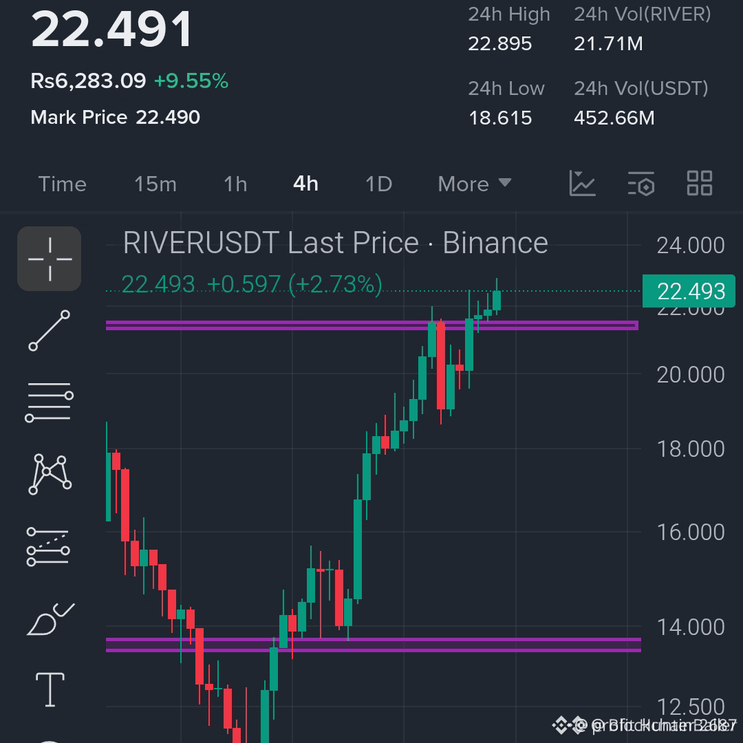Select the price range projection tool
The width and height of the screenshot is (743, 743).
pos(48,547)
